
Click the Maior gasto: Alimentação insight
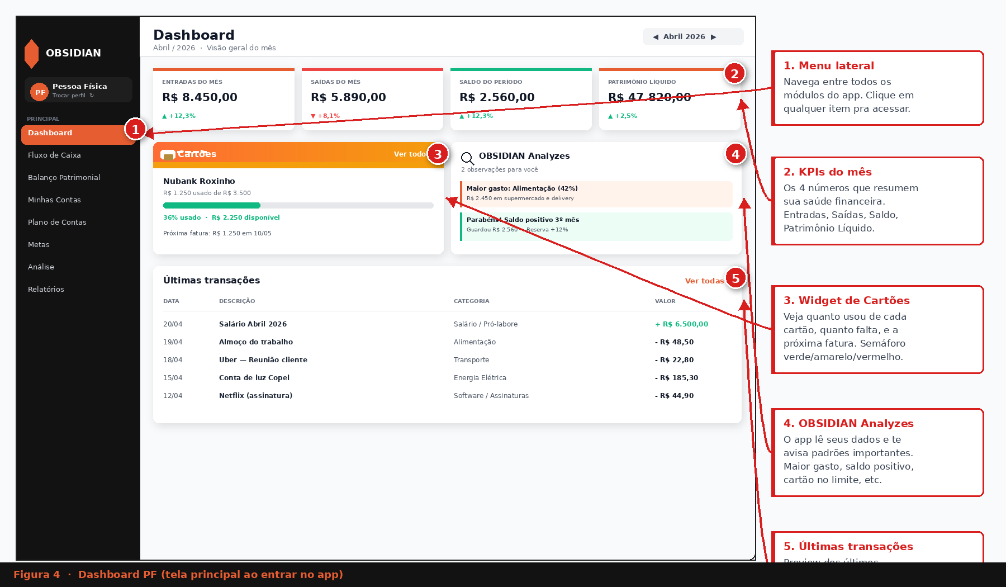coord(596,194)
